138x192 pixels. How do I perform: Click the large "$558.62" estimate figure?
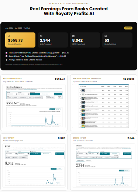(12, 103)
